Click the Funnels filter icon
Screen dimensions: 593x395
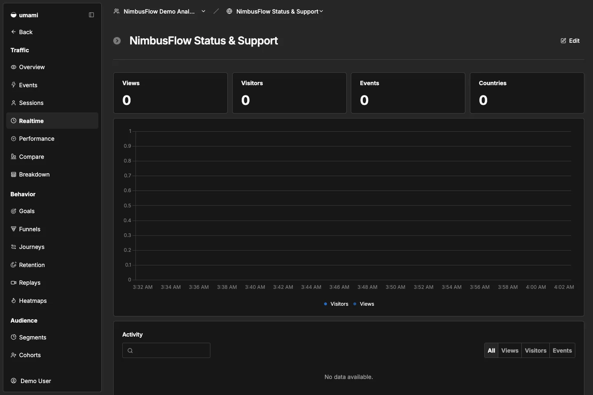pyautogui.click(x=14, y=229)
